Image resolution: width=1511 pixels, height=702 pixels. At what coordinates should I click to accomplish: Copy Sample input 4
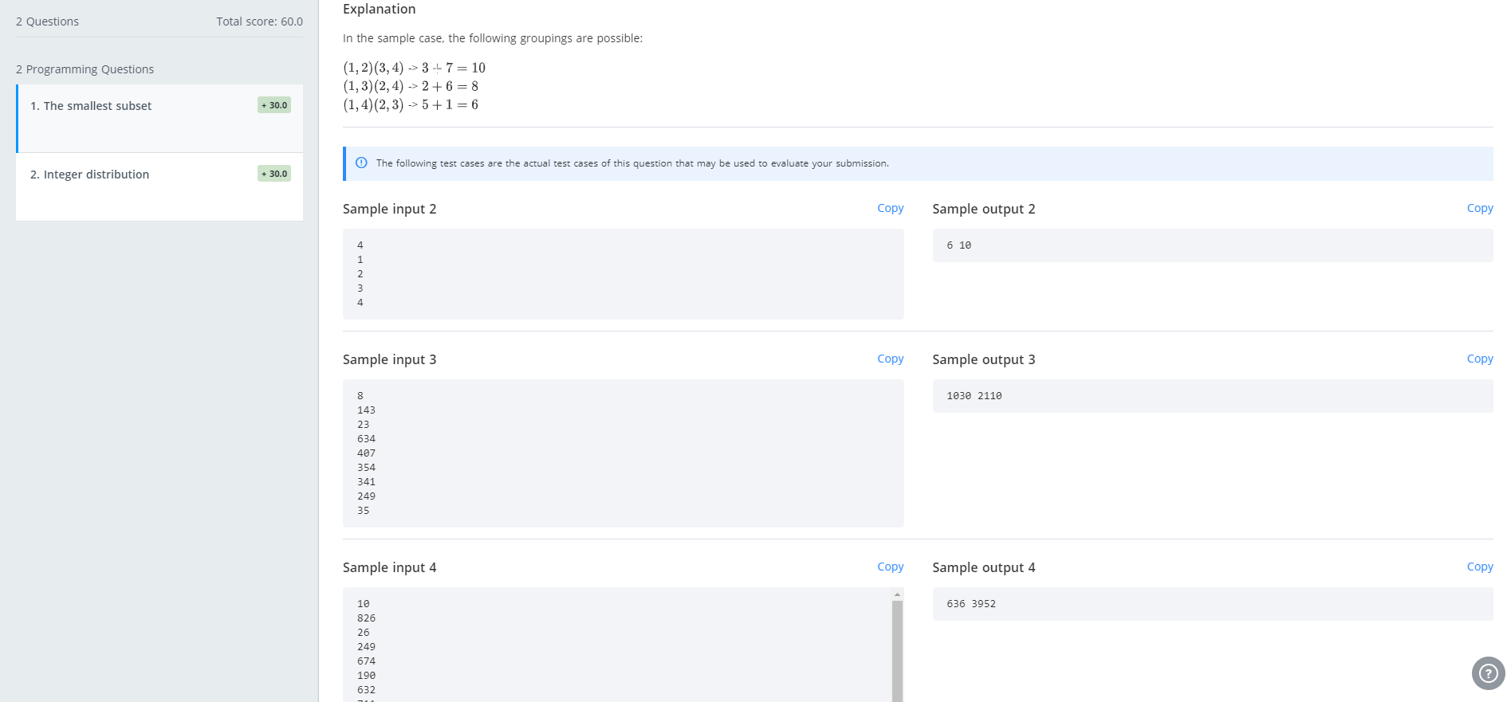pos(890,567)
